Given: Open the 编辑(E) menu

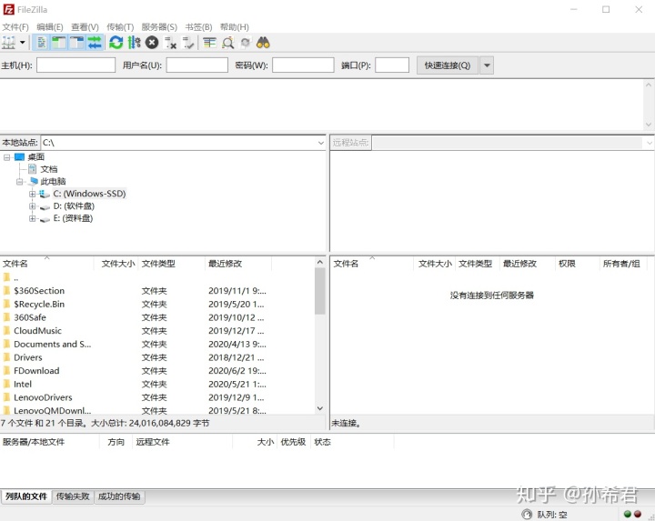Looking at the screenshot, I should [x=50, y=27].
